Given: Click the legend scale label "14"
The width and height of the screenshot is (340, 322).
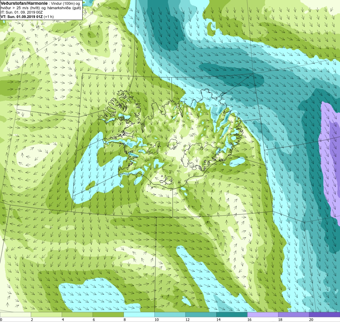Looking at the screenshot, I should point(218,320).
